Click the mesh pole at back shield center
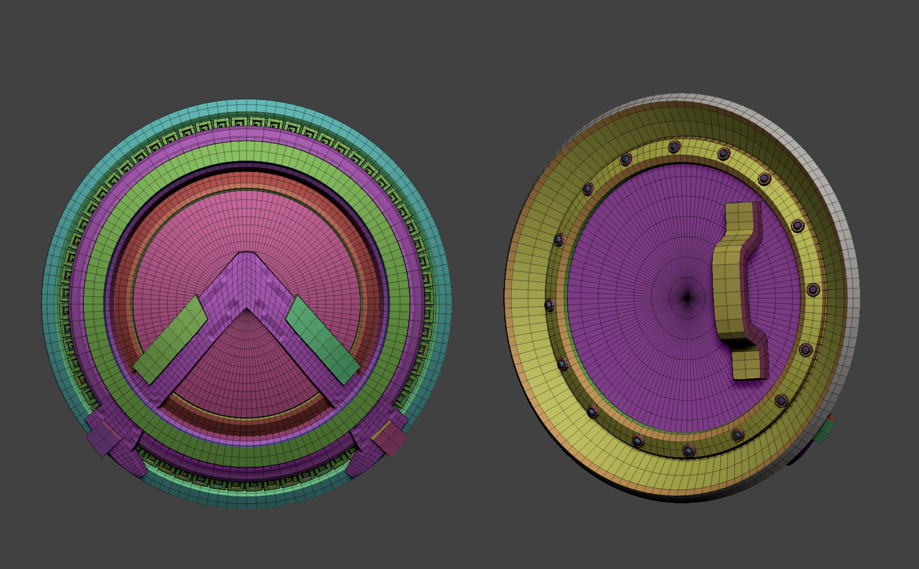This screenshot has width=919, height=569. point(686,298)
